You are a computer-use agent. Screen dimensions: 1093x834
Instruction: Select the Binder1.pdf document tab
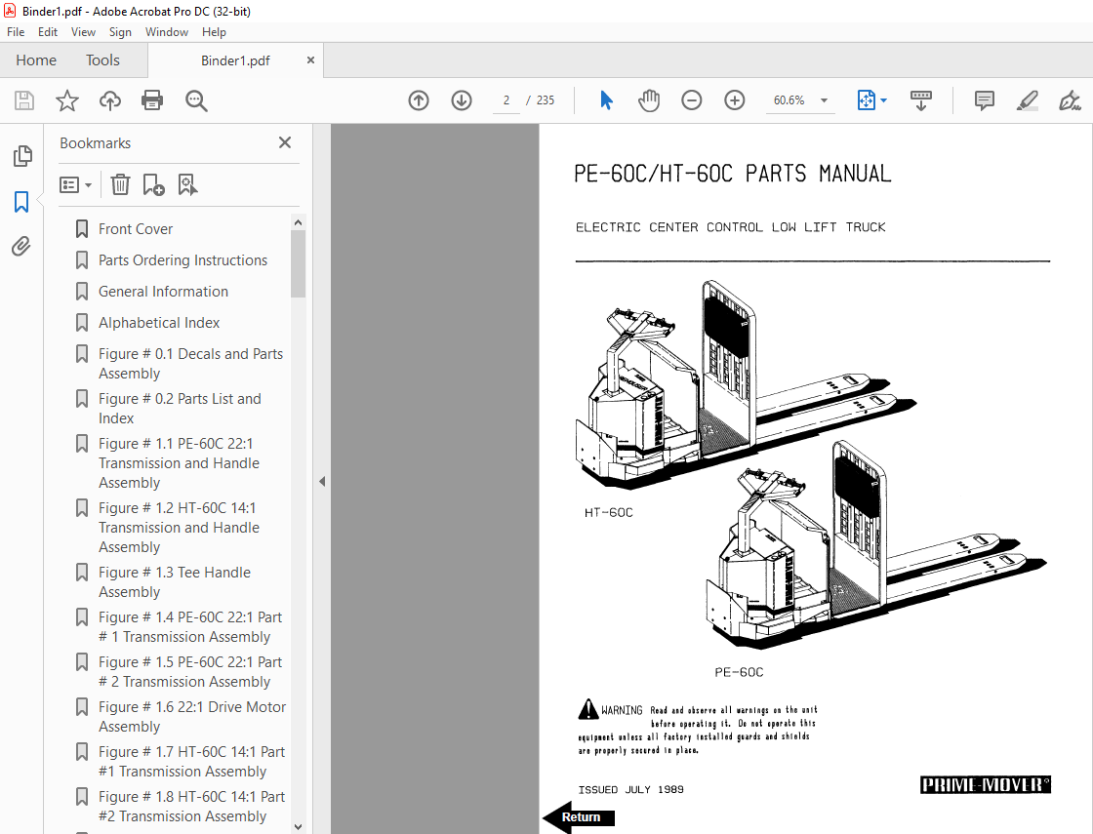[x=235, y=60]
